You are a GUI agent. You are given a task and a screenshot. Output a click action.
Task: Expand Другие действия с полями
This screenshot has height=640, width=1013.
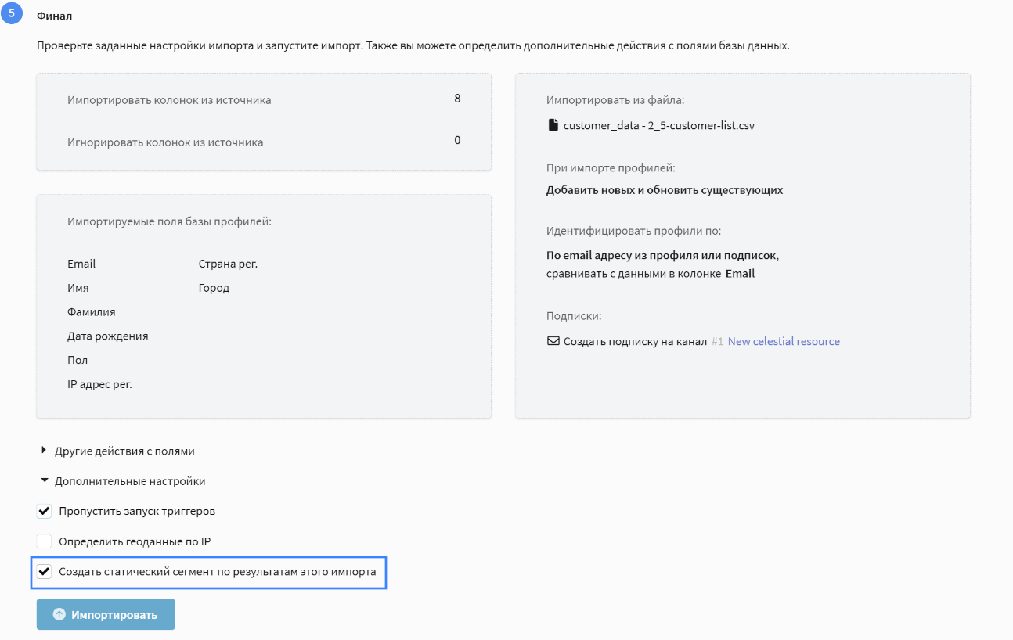tap(117, 451)
